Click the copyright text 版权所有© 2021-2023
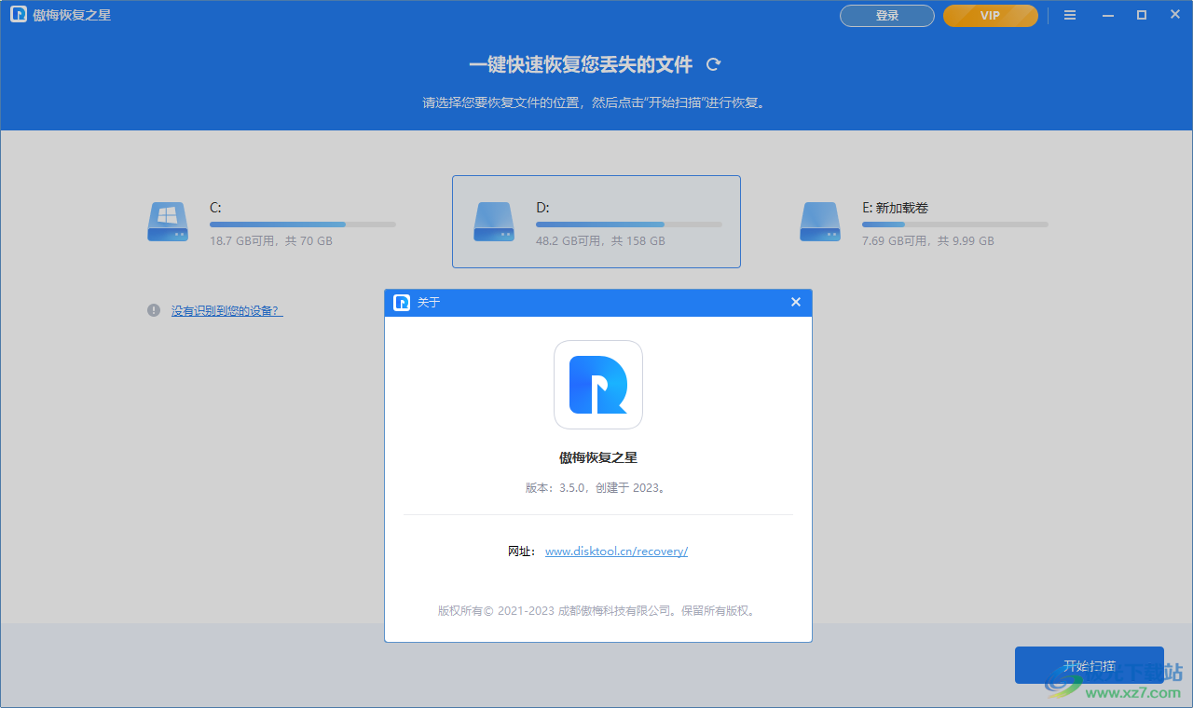Viewport: 1193px width, 708px height. 597,611
